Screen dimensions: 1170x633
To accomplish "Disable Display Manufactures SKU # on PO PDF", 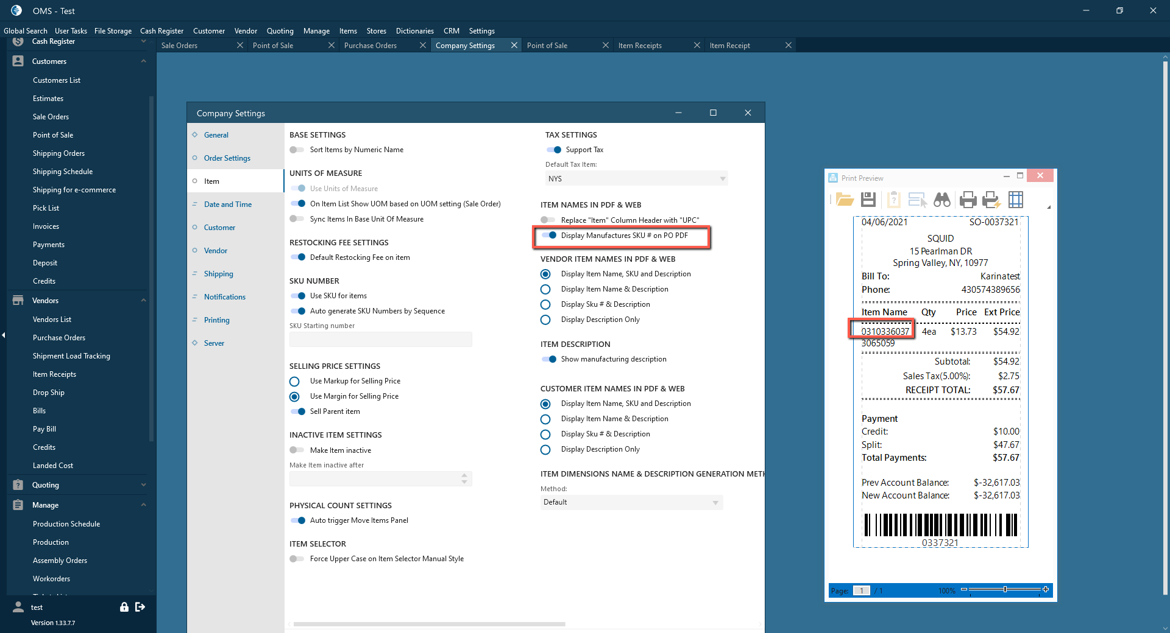I will 549,236.
